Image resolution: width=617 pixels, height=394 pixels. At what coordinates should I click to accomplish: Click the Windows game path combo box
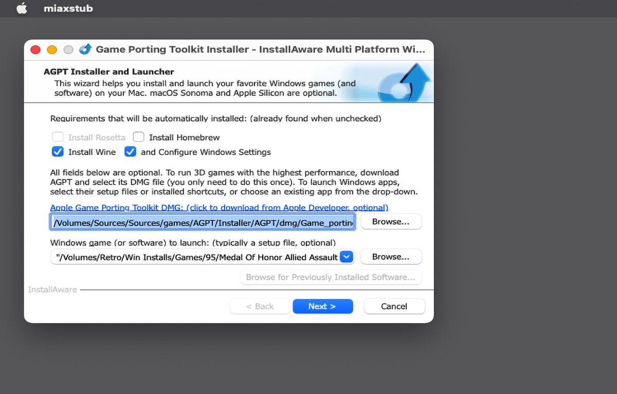tap(195, 257)
